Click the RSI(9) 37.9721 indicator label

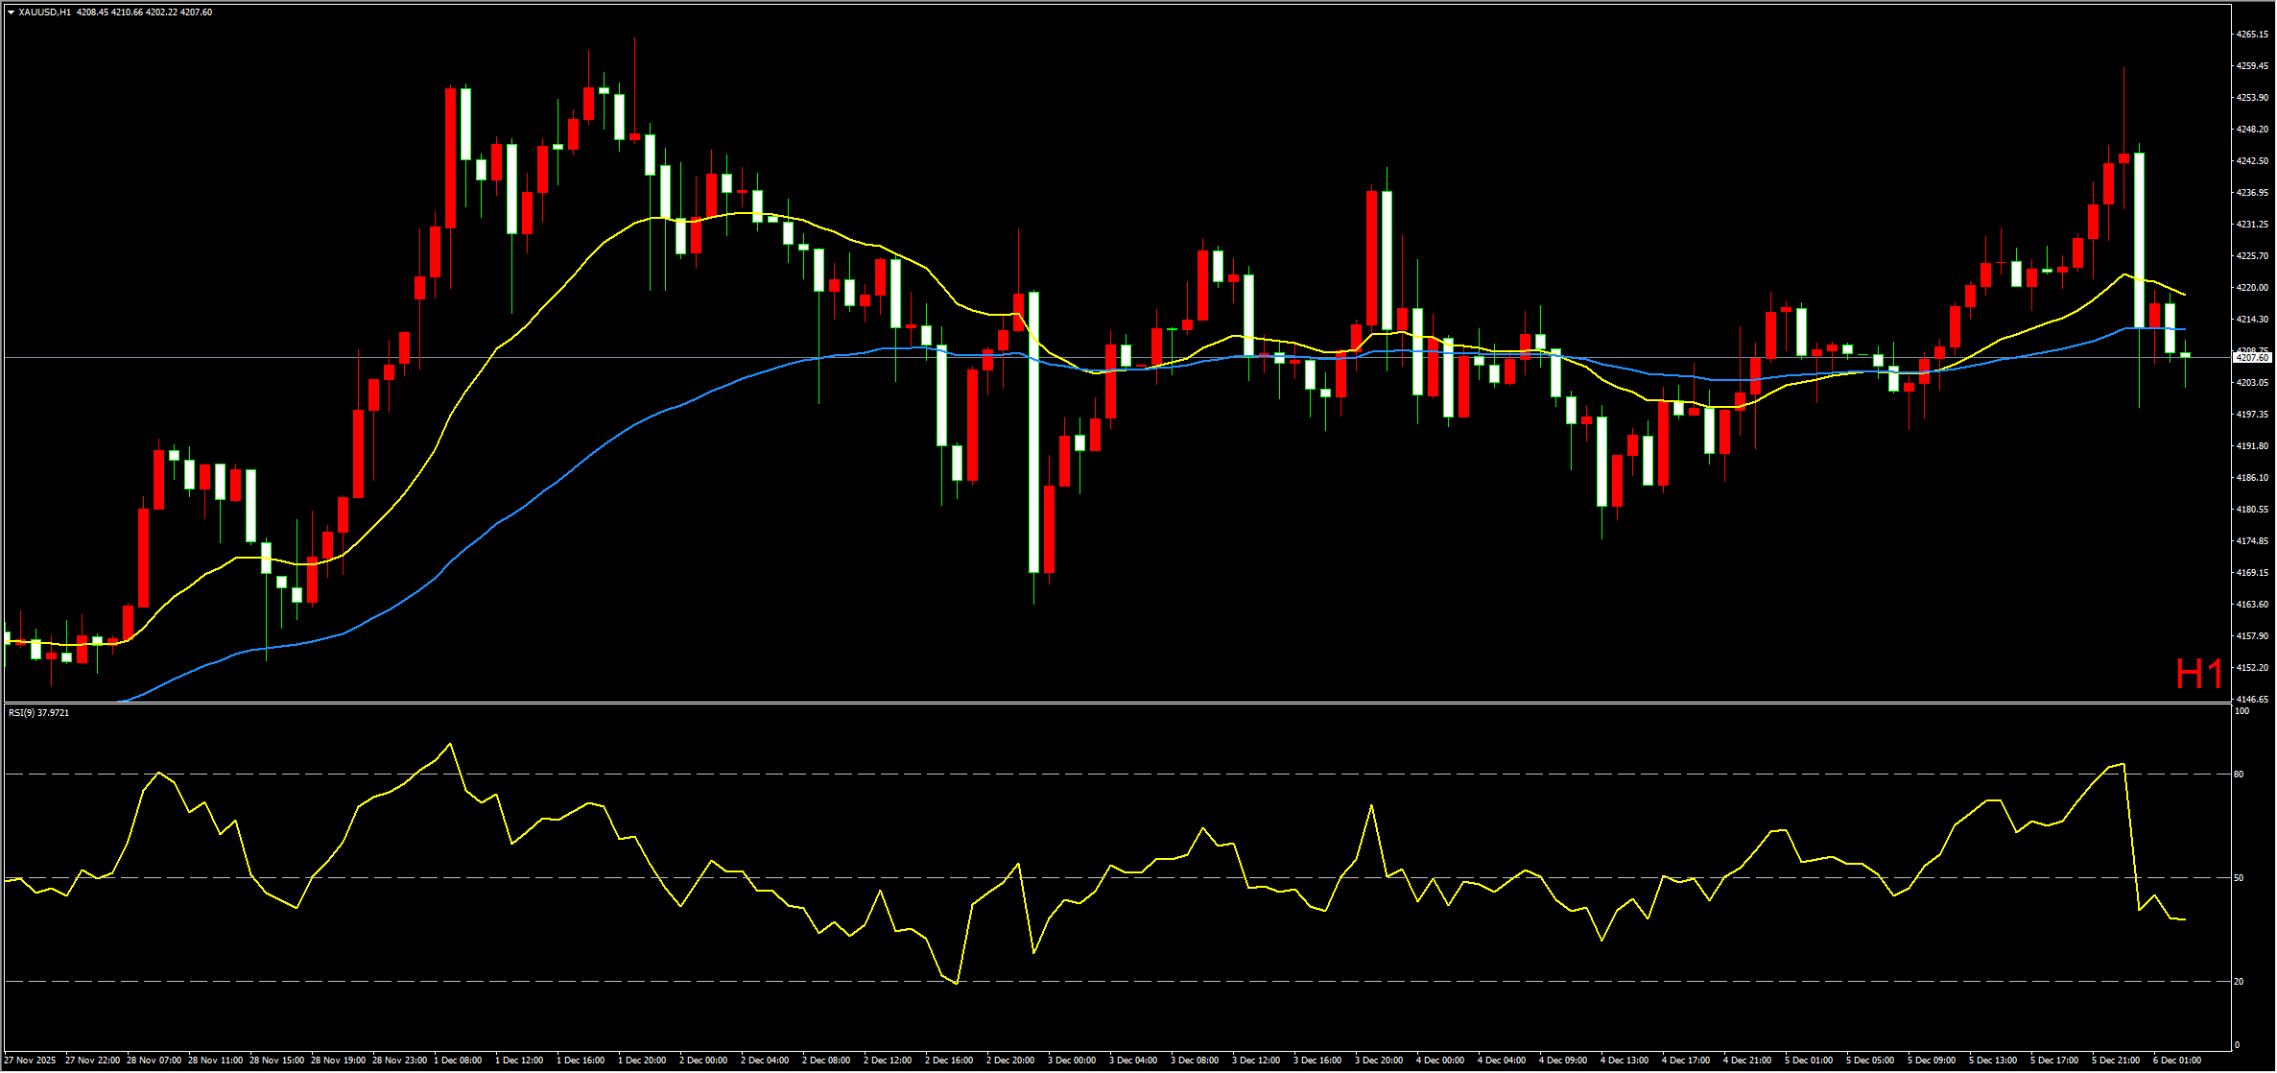tap(38, 712)
